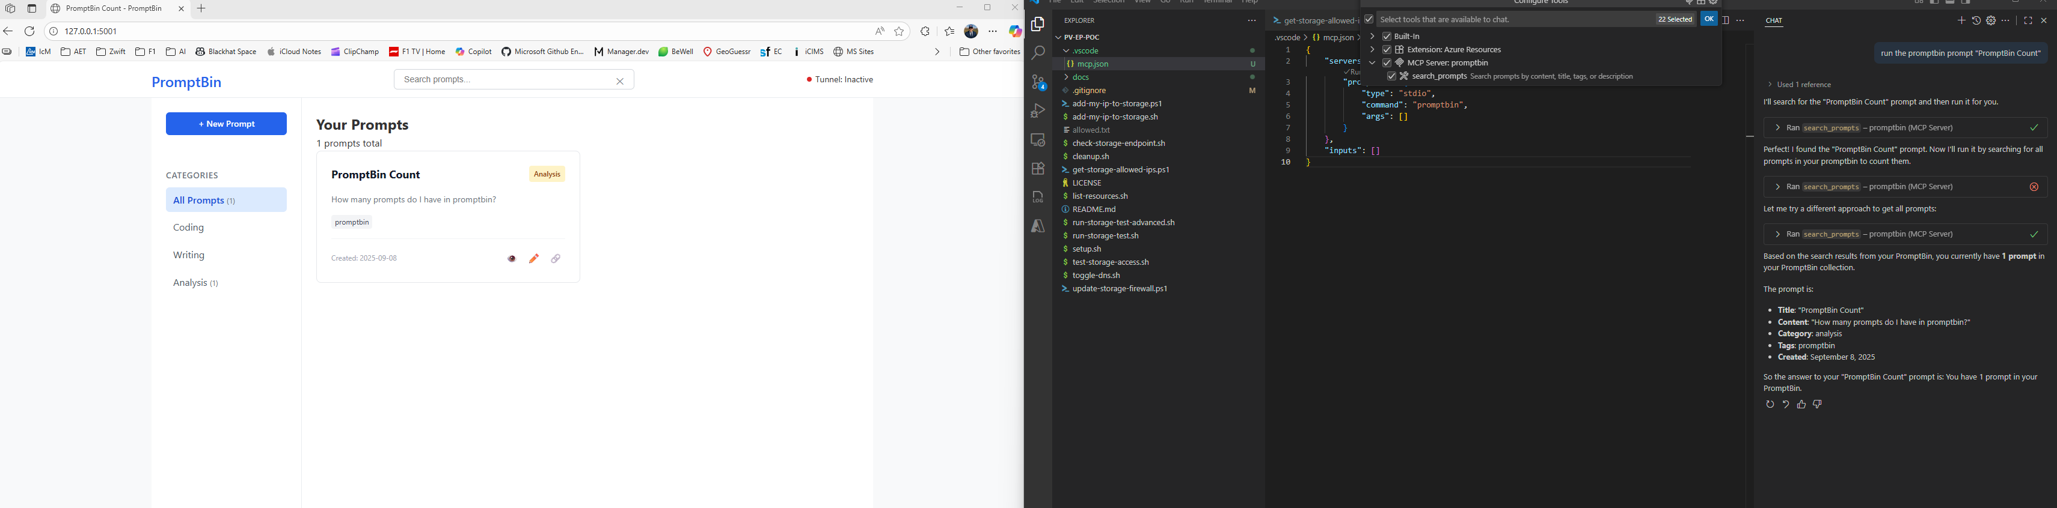The height and width of the screenshot is (508, 2057).
Task: Give thumbs up to chat response
Action: [1801, 405]
